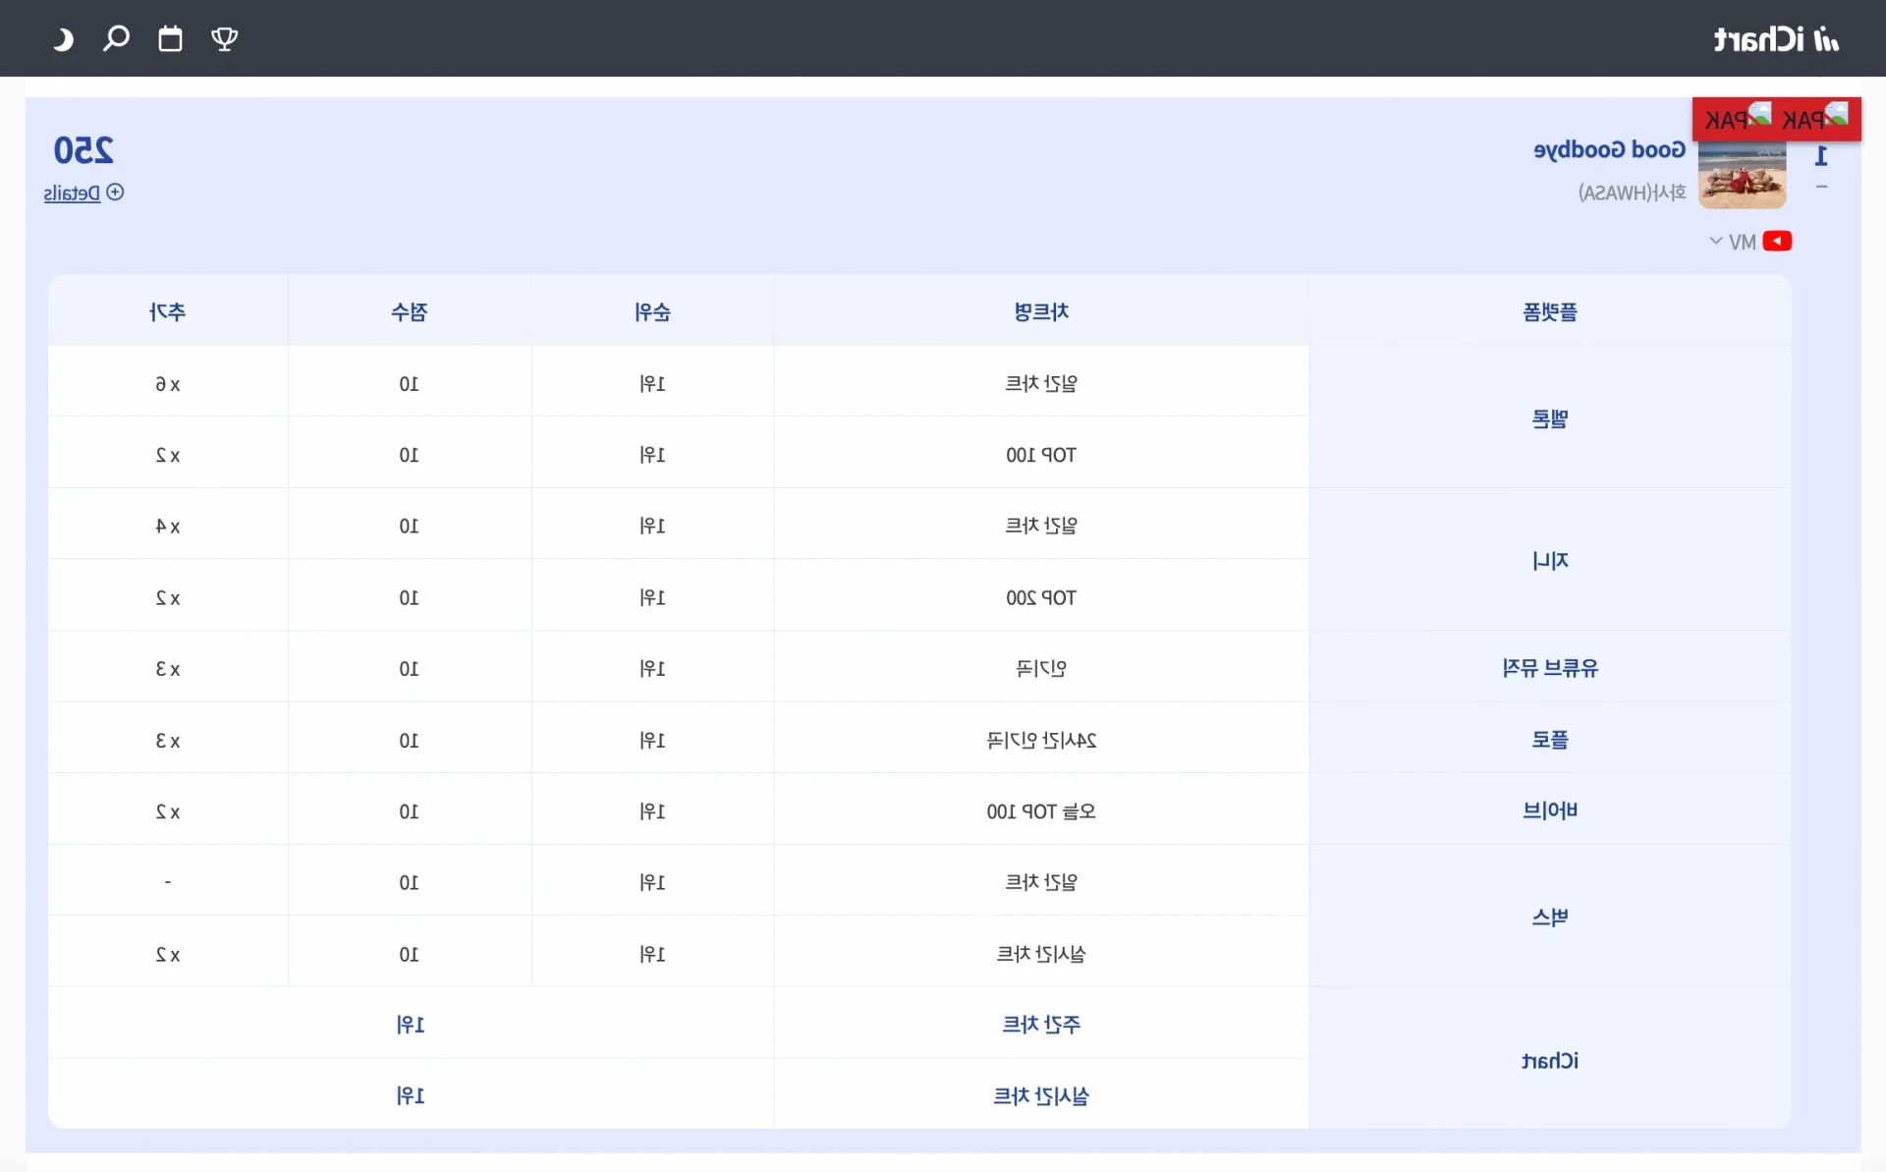The width and height of the screenshot is (1886, 1172).
Task: Open the calendar icon in header
Action: (171, 39)
